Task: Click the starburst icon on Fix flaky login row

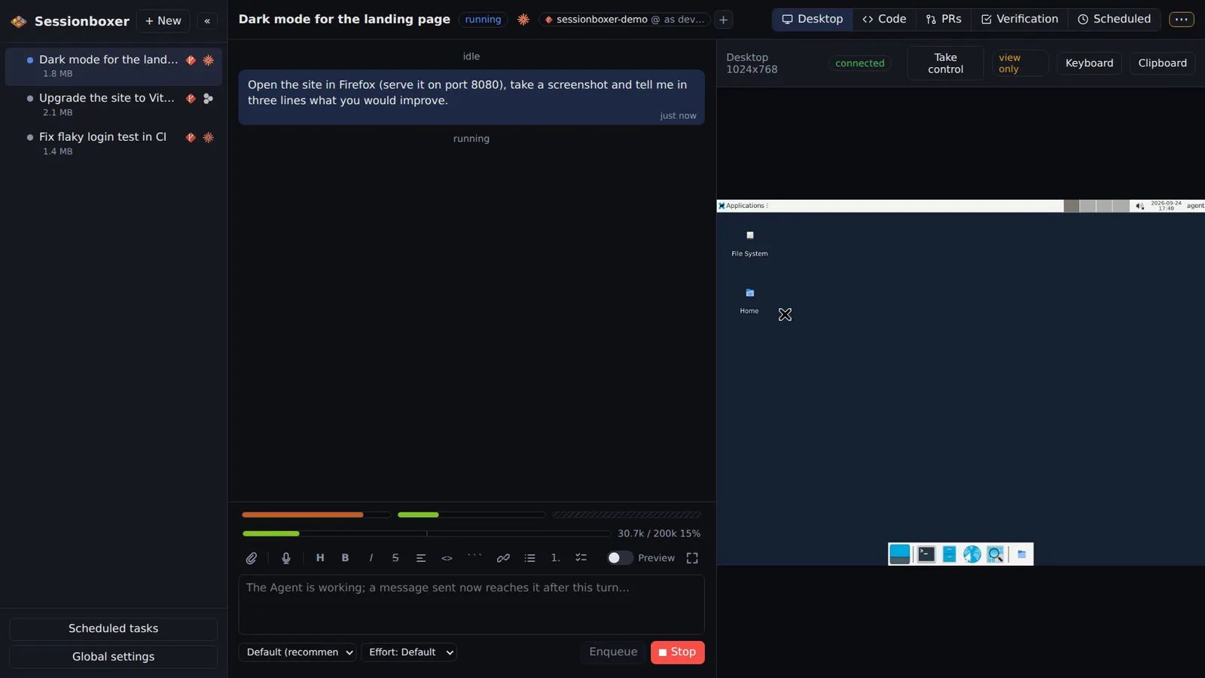Action: (x=209, y=137)
